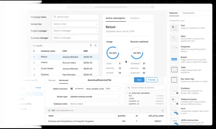The width and height of the screenshot is (216, 129).
Task: Collapse the ar_internal_metadata table tree
Action: point(127,93)
